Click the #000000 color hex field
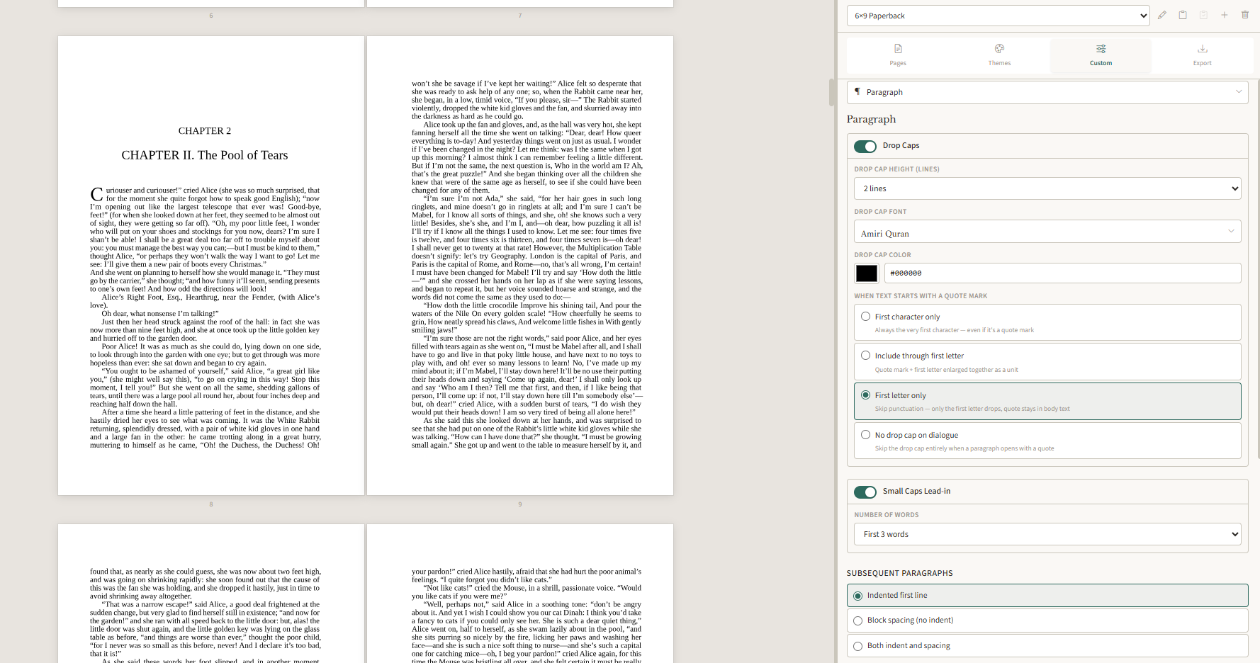Image resolution: width=1260 pixels, height=663 pixels. [1062, 273]
